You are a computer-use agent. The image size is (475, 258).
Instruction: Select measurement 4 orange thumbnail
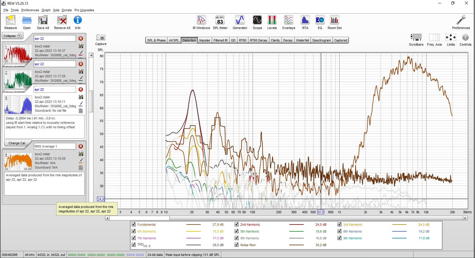[x=18, y=161]
